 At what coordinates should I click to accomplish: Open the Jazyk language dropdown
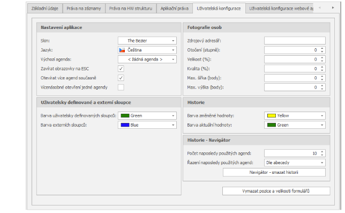click(147, 50)
